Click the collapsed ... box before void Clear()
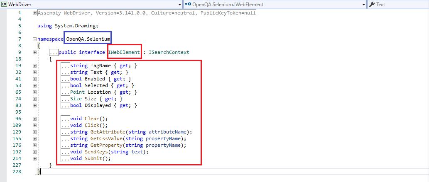Viewport: 429px width, 182px height. 65,119
